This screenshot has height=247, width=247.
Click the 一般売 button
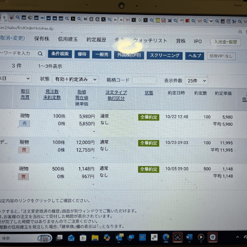point(102,55)
